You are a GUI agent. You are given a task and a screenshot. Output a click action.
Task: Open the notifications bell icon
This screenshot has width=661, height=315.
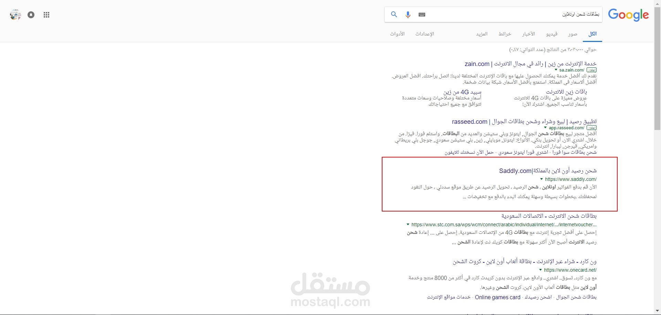tap(31, 15)
